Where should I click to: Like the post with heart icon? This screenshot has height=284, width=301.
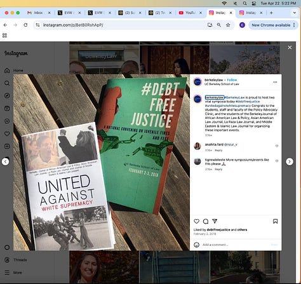pyautogui.click(x=196, y=221)
